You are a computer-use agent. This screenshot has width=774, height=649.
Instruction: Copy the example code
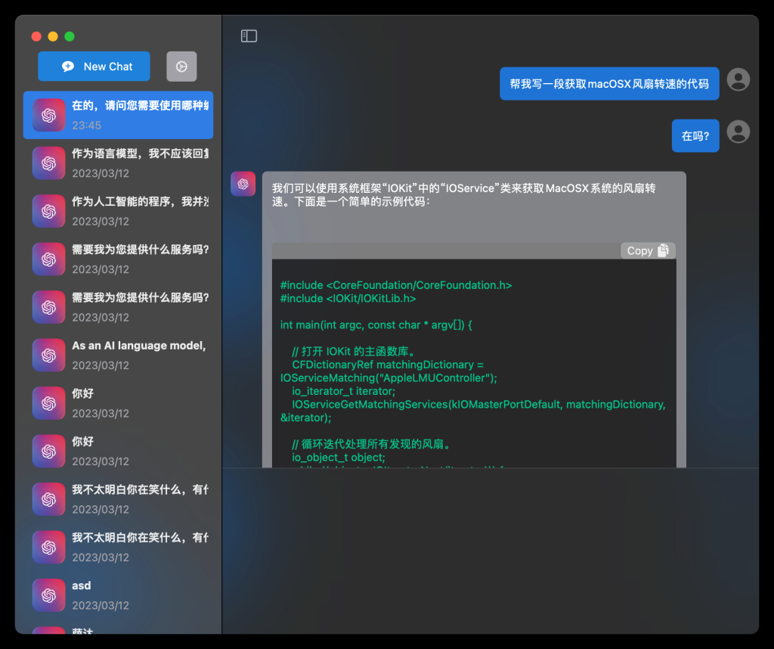coord(648,250)
